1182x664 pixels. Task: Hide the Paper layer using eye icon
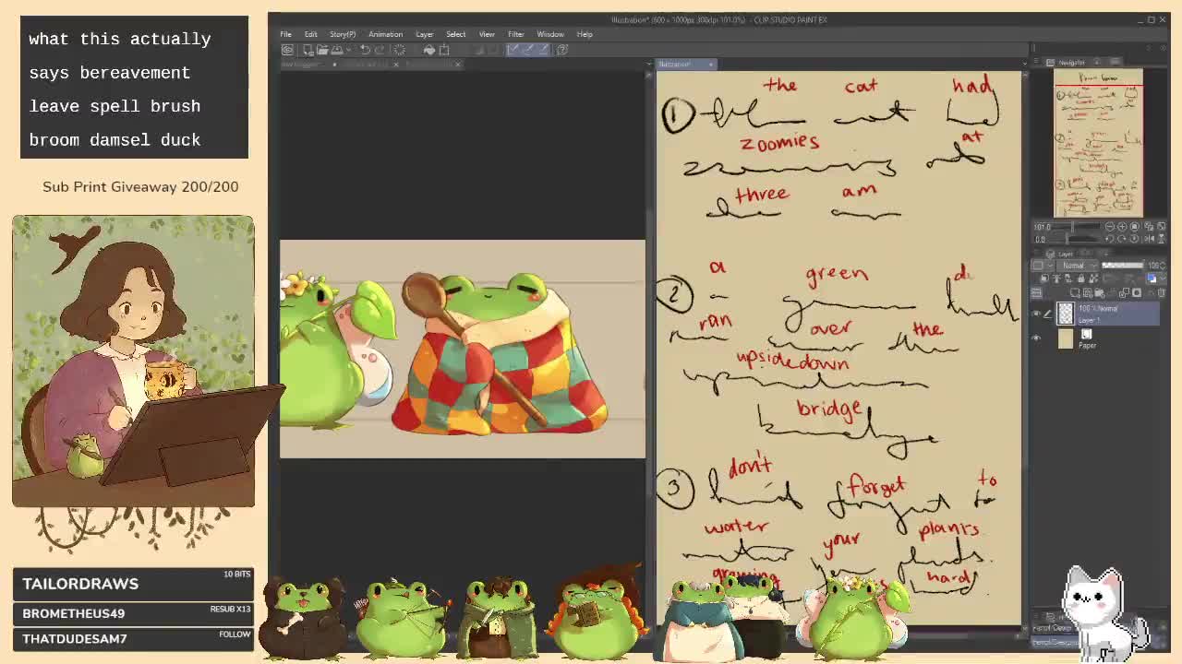(1036, 338)
